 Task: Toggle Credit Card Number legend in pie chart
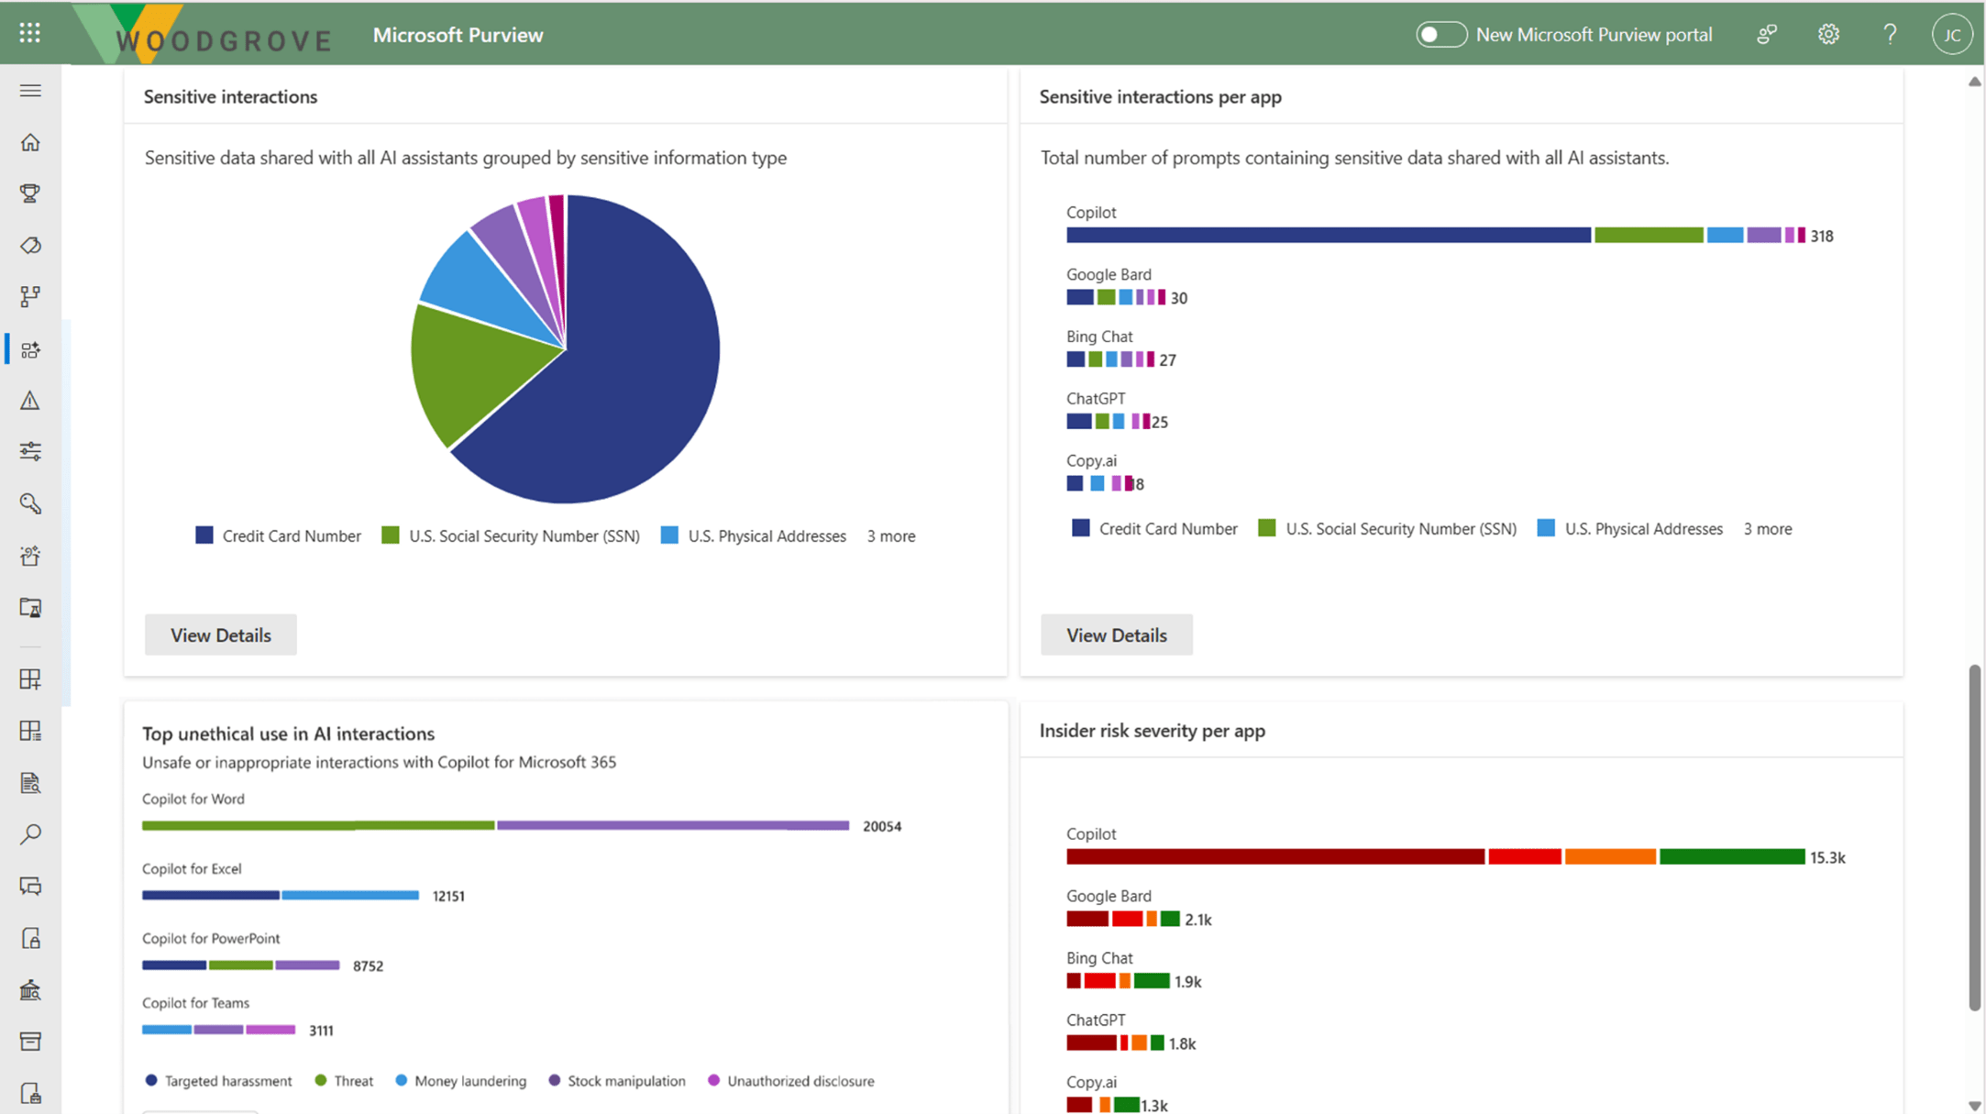(x=279, y=535)
